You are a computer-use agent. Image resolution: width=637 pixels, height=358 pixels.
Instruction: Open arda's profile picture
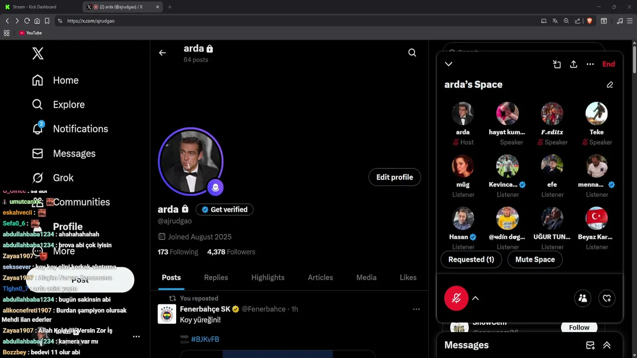tap(191, 161)
